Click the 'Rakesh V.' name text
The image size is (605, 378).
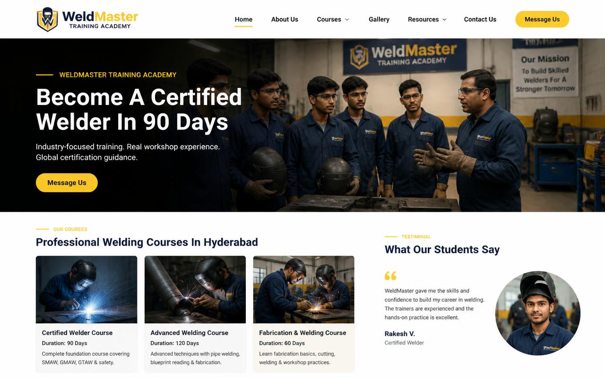coord(400,334)
